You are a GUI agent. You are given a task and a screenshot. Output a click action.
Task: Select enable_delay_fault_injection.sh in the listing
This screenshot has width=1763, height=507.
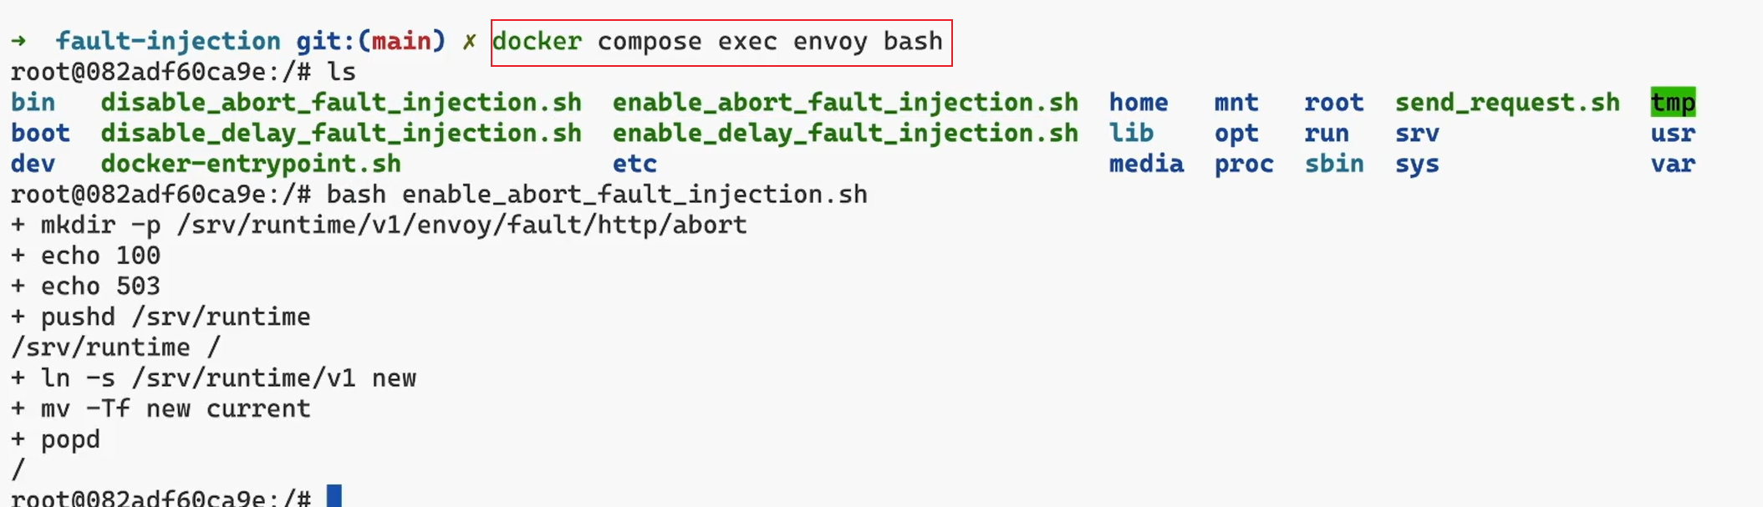tap(845, 133)
